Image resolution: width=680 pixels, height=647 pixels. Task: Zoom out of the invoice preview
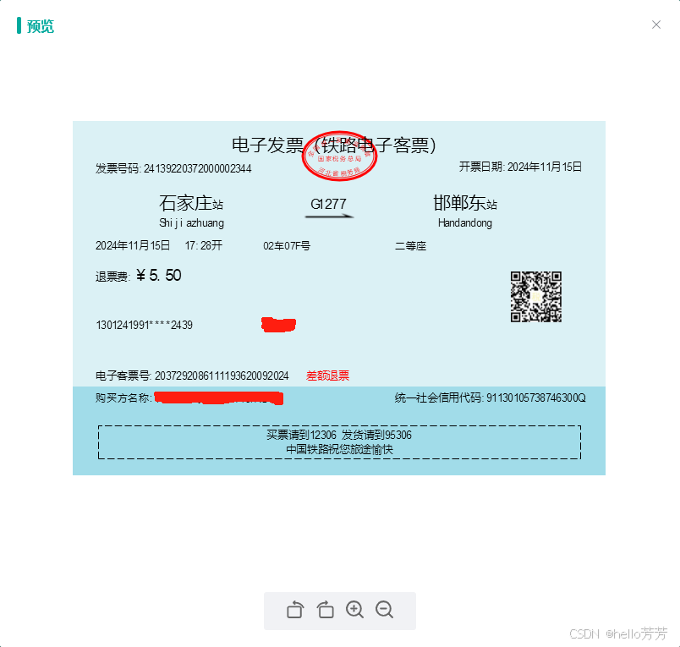[385, 609]
